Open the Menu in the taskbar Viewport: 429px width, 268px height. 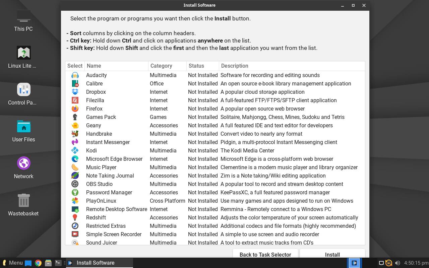[12, 263]
